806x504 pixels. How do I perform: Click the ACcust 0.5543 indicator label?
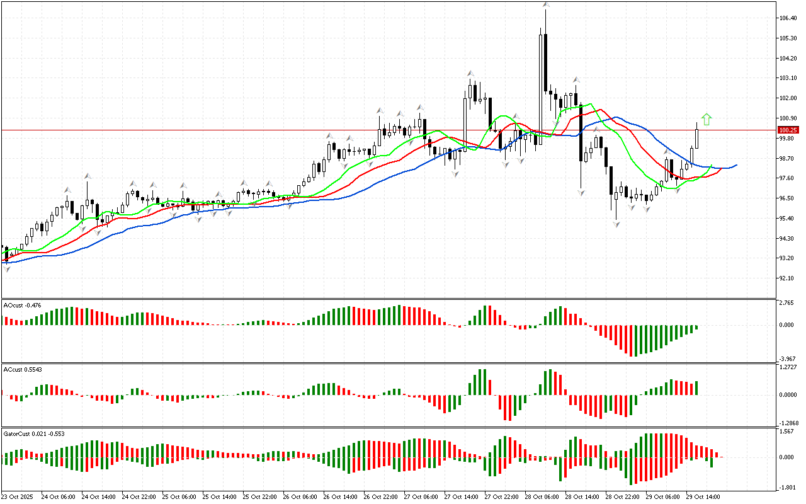(23, 370)
